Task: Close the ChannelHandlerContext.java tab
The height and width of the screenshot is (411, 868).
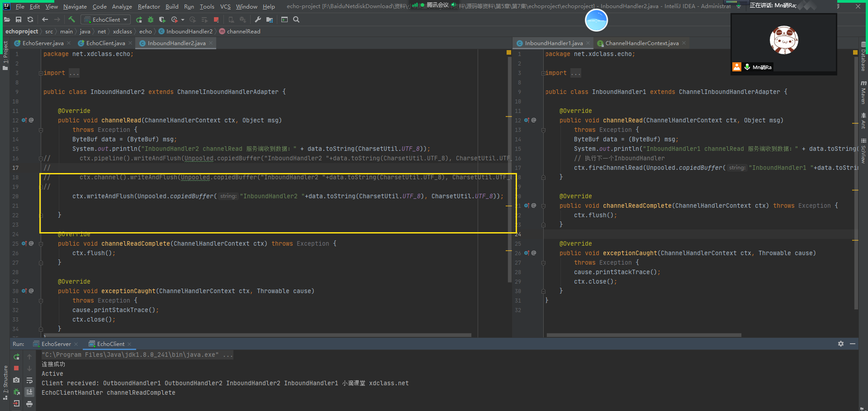Action: point(684,43)
